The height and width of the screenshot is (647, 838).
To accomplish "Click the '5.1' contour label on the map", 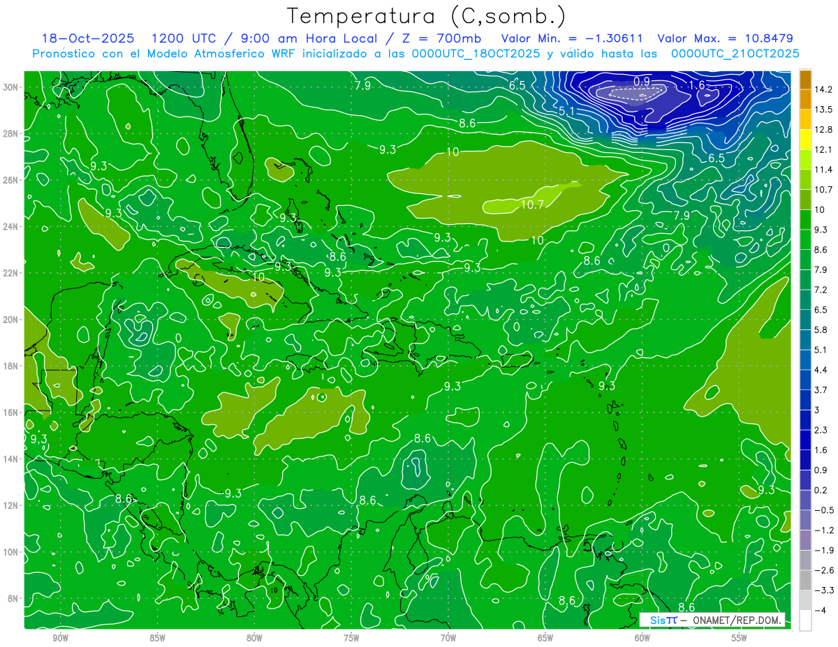I will point(567,111).
